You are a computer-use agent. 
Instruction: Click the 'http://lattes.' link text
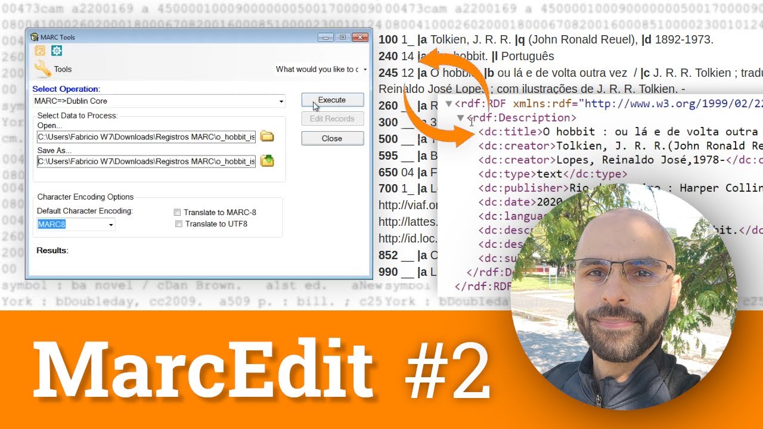[408, 222]
